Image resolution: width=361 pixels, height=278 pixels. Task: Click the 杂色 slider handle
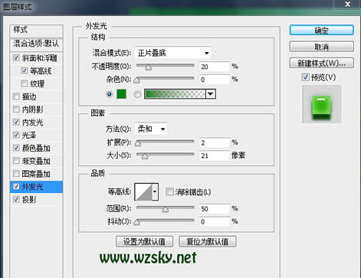pos(137,80)
